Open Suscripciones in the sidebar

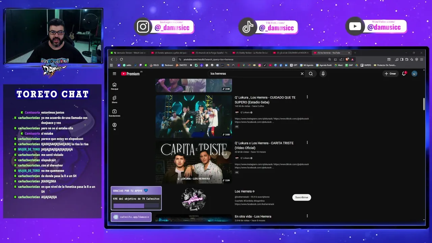point(114,113)
